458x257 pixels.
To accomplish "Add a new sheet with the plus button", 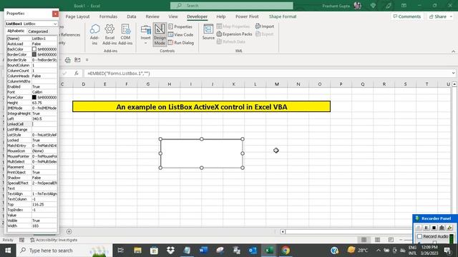I will tap(69, 231).
